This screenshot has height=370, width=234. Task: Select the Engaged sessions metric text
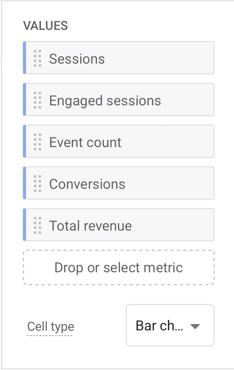tap(105, 100)
